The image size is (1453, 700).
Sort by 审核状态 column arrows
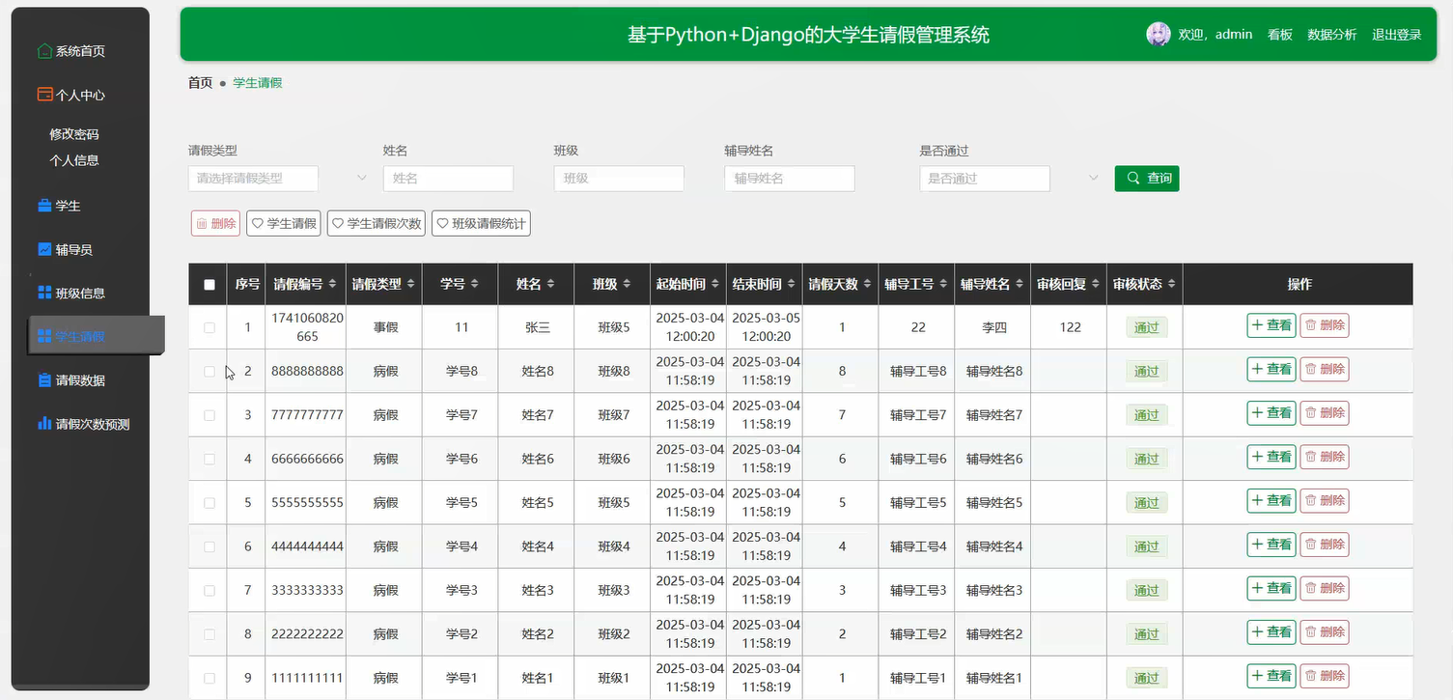point(1171,284)
